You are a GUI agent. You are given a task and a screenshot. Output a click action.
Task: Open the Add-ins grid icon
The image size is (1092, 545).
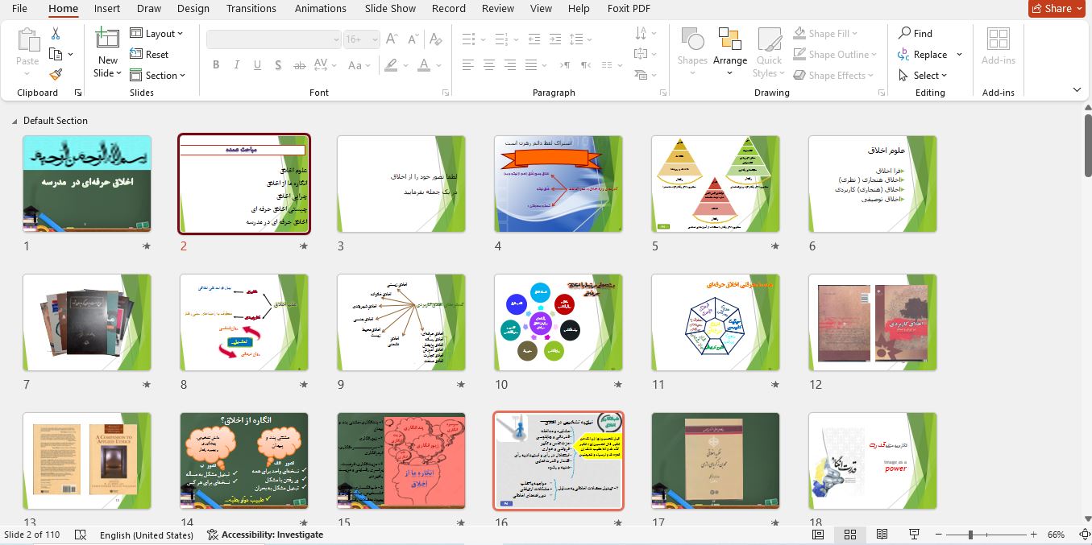tap(999, 47)
